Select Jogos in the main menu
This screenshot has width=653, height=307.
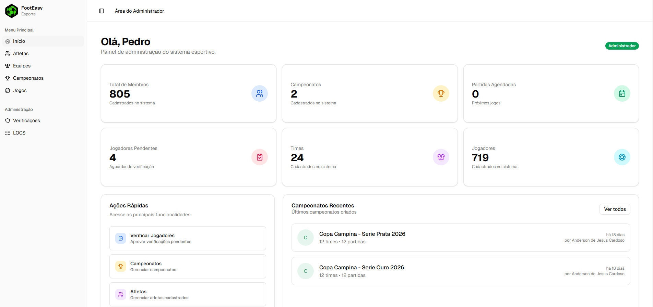20,90
